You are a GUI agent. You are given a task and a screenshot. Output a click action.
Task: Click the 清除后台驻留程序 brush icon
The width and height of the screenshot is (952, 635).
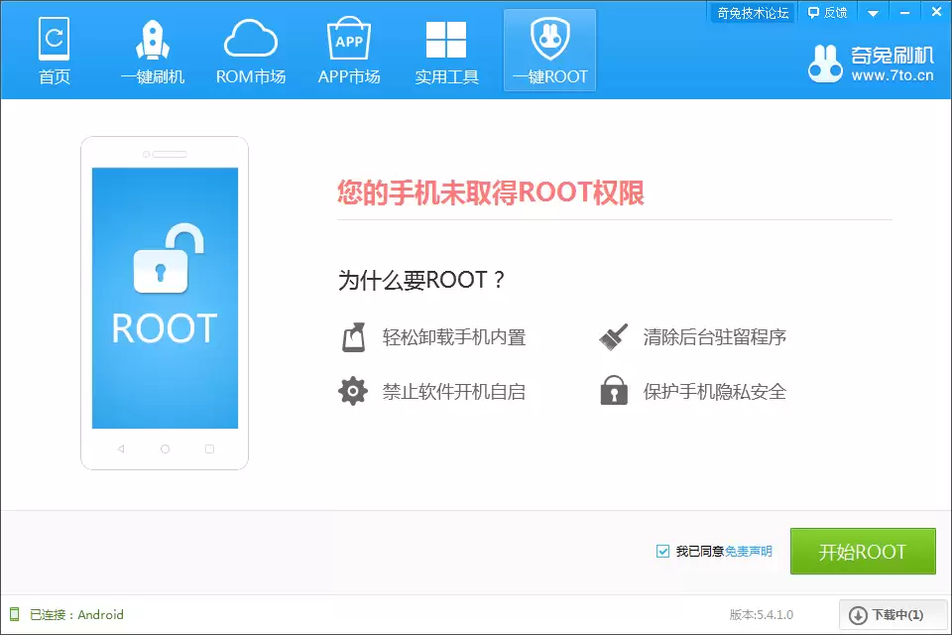tap(613, 336)
